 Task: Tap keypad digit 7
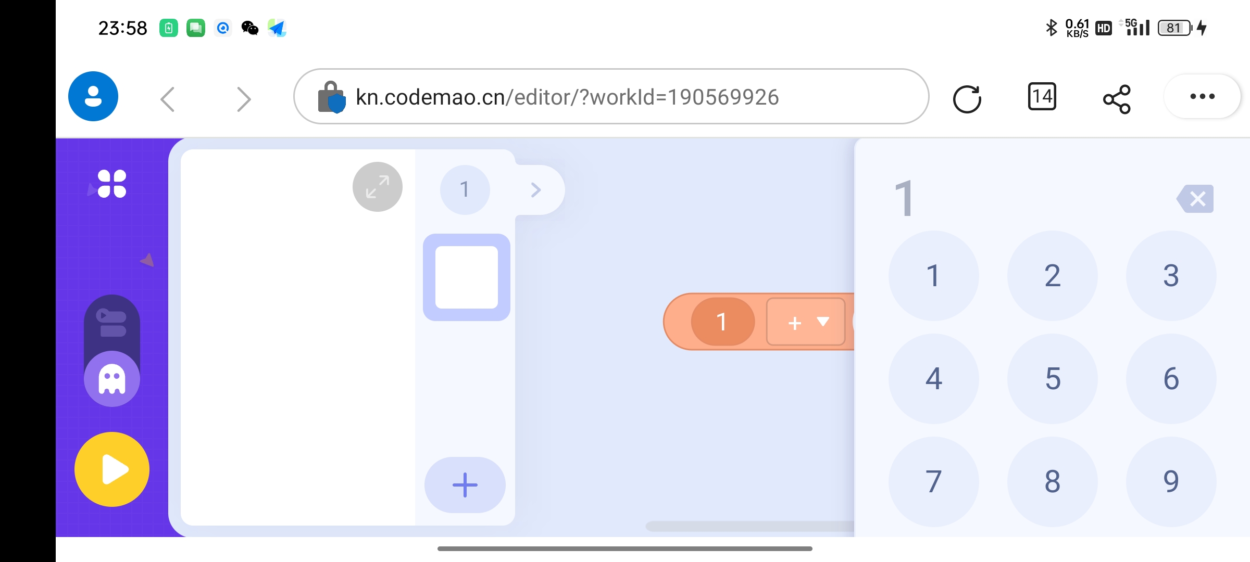coord(934,482)
